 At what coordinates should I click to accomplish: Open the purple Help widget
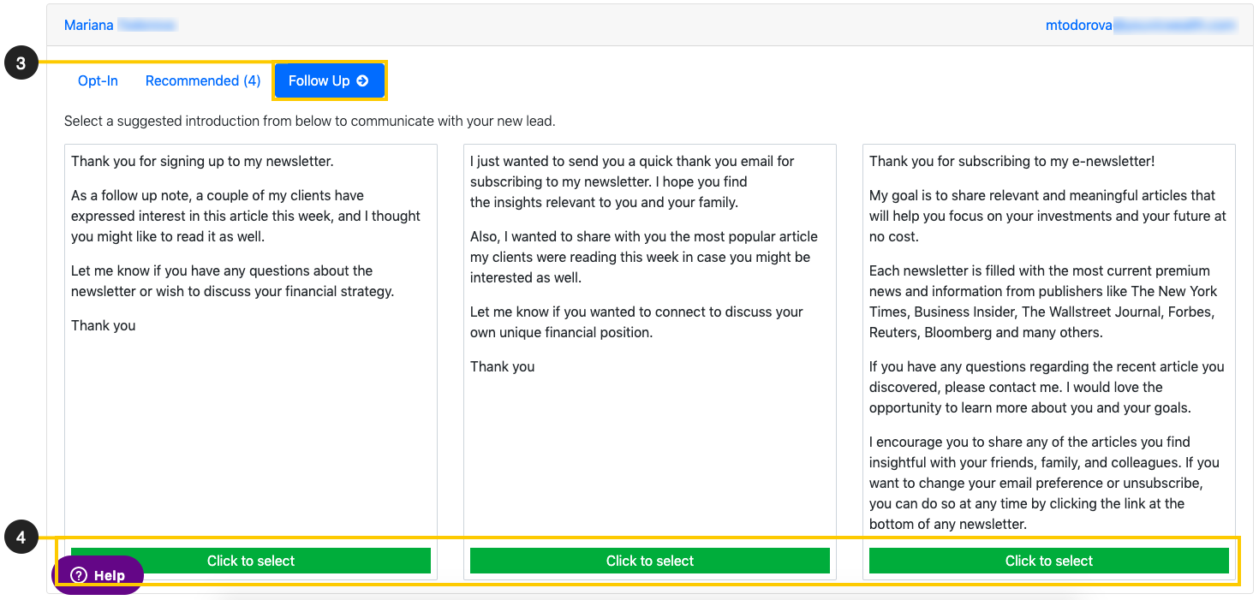[x=98, y=575]
